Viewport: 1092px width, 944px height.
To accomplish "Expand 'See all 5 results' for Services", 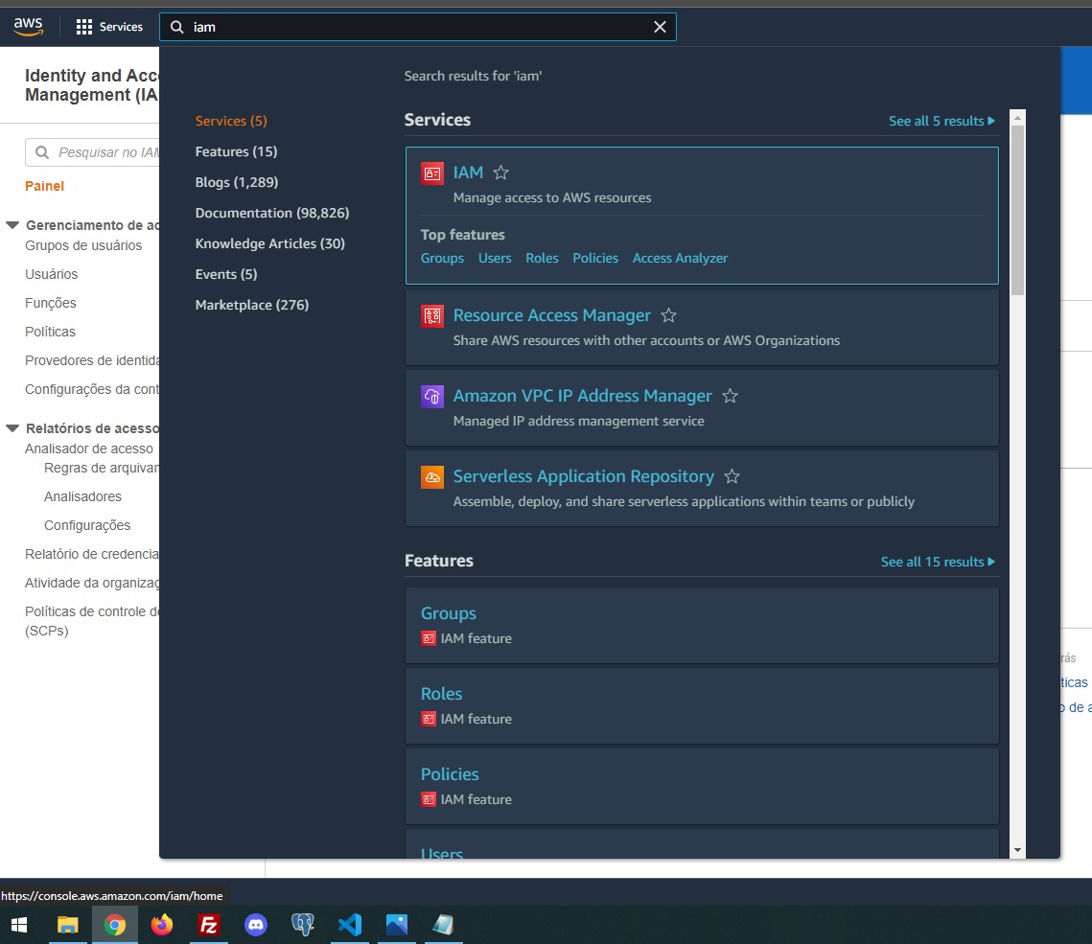I will (941, 121).
